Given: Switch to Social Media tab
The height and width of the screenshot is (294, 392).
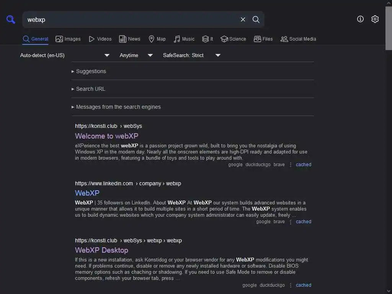Looking at the screenshot, I should click(298, 39).
